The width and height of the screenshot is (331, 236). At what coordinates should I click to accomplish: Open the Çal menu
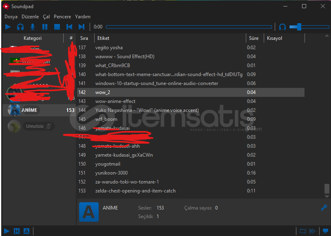click(x=46, y=17)
